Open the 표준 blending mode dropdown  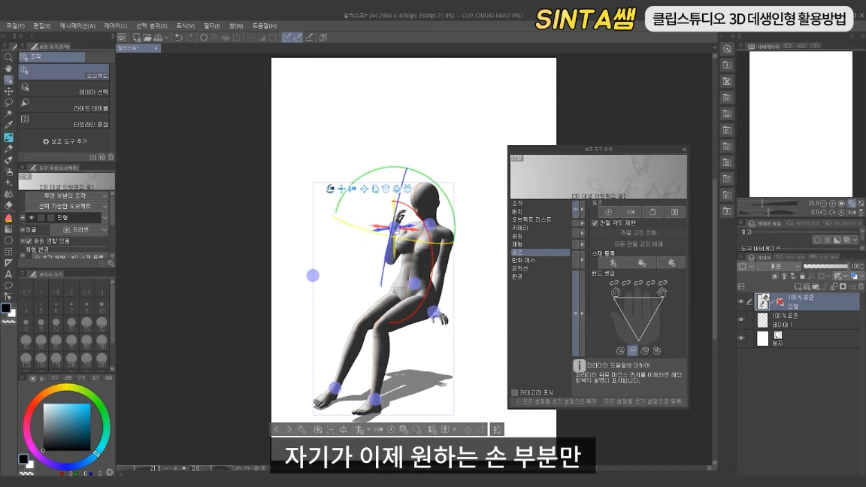pyautogui.click(x=780, y=266)
